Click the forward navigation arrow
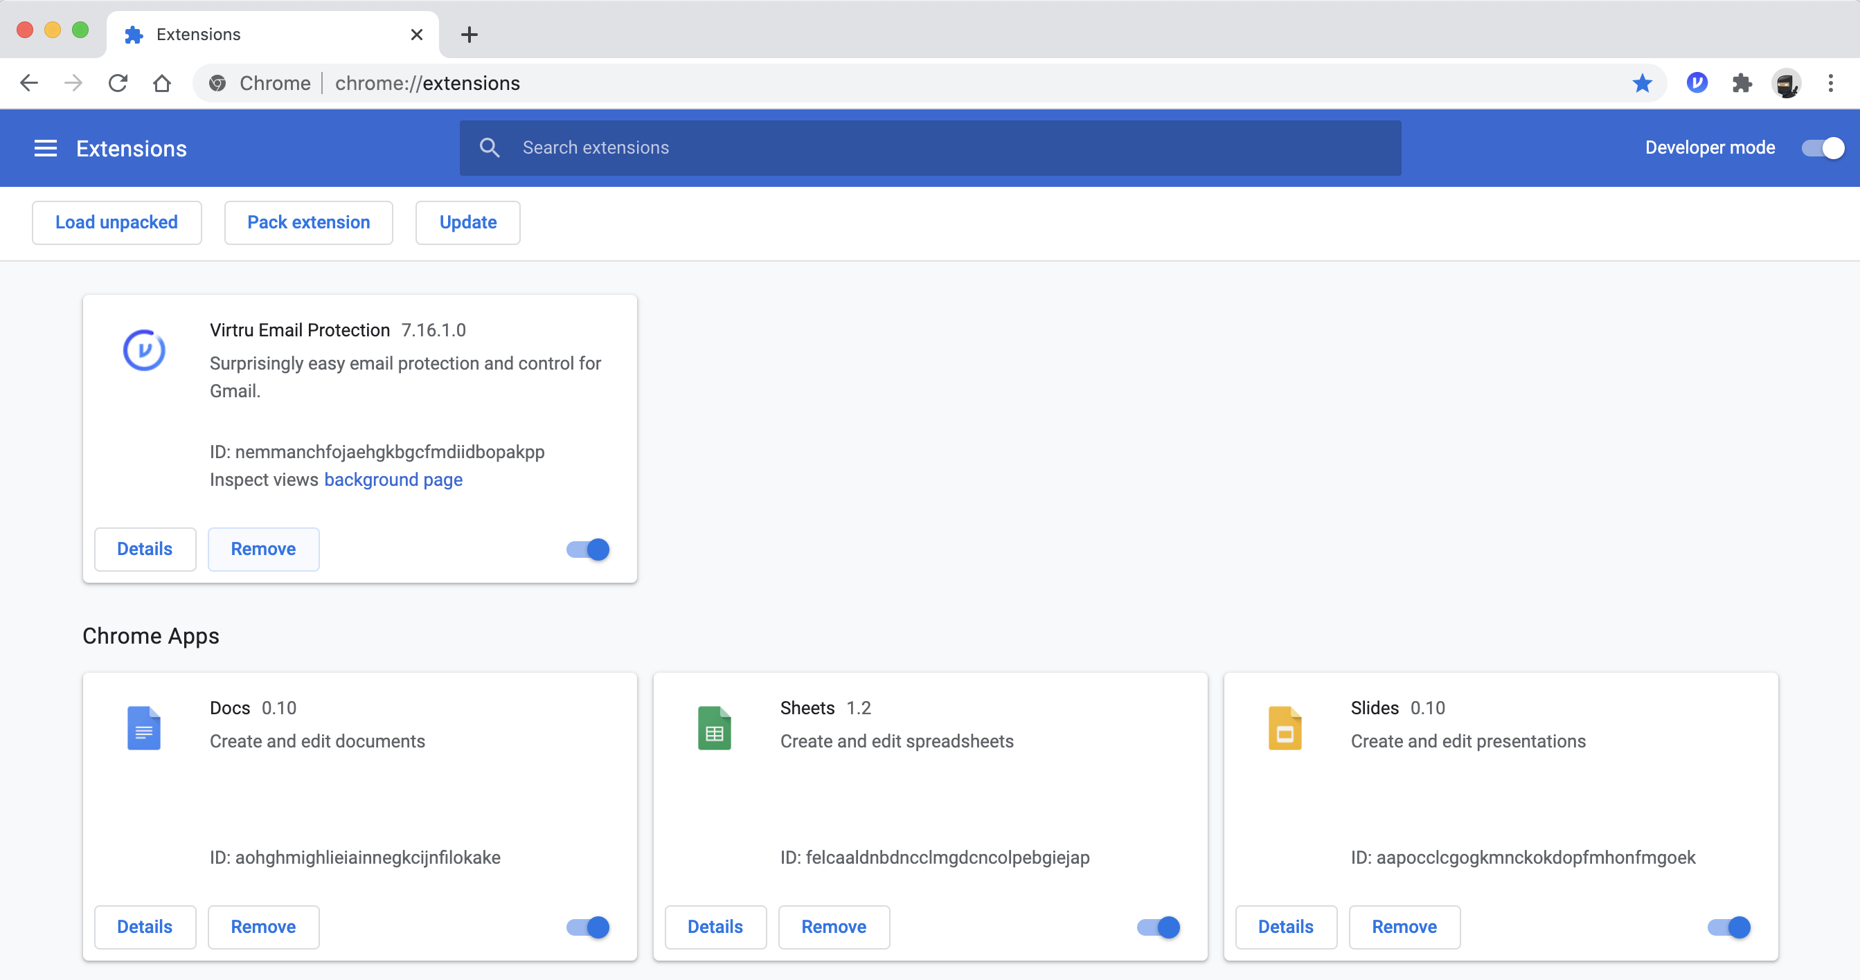This screenshot has height=980, width=1860. pos(73,83)
